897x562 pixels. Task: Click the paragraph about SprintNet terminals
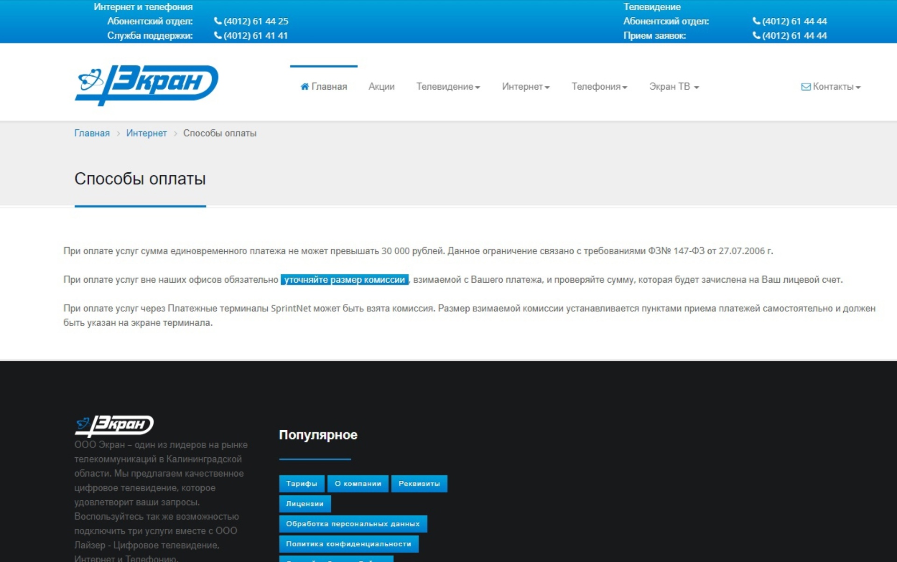(470, 315)
